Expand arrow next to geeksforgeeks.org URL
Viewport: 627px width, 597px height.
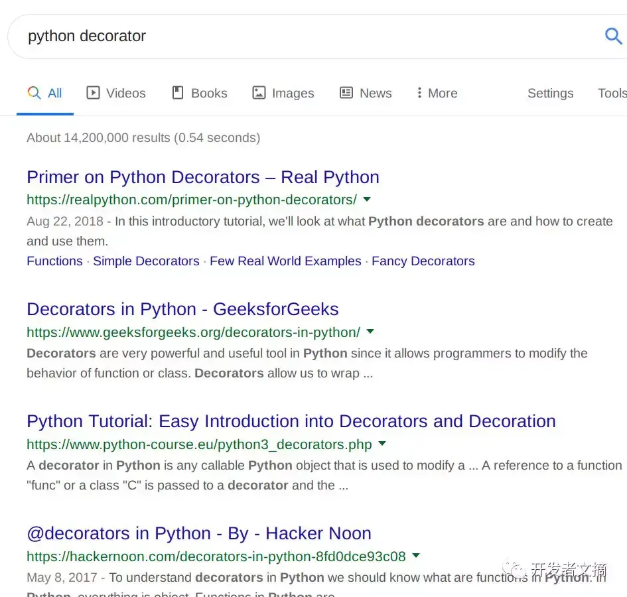pyautogui.click(x=370, y=332)
